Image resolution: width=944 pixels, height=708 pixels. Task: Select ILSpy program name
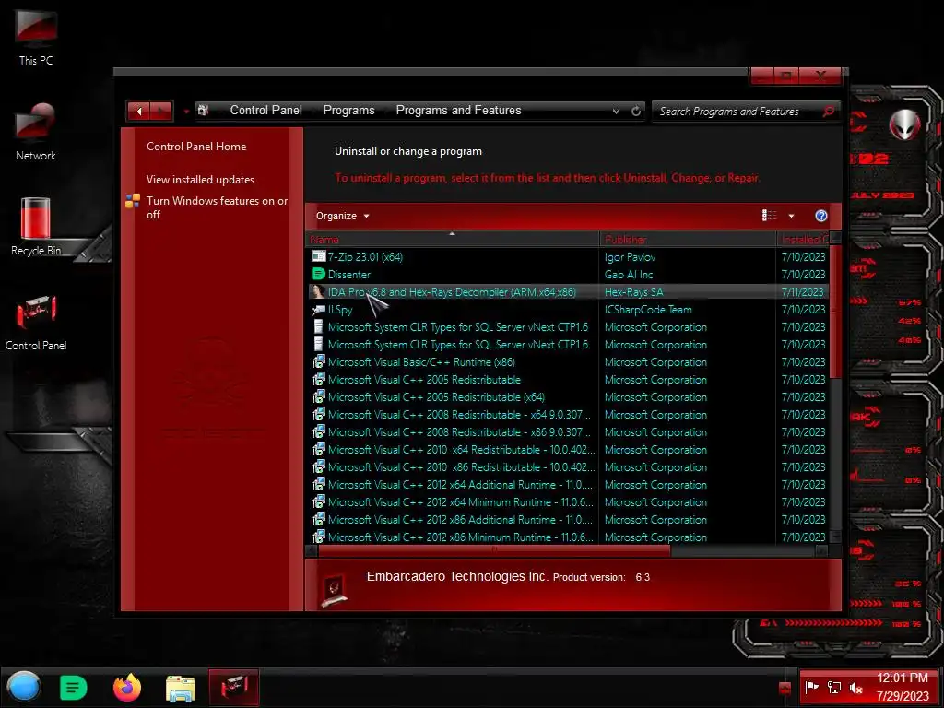[339, 310]
